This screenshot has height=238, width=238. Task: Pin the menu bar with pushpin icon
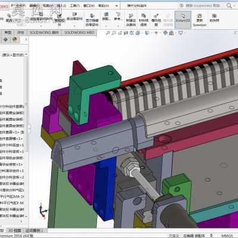coord(117,6)
